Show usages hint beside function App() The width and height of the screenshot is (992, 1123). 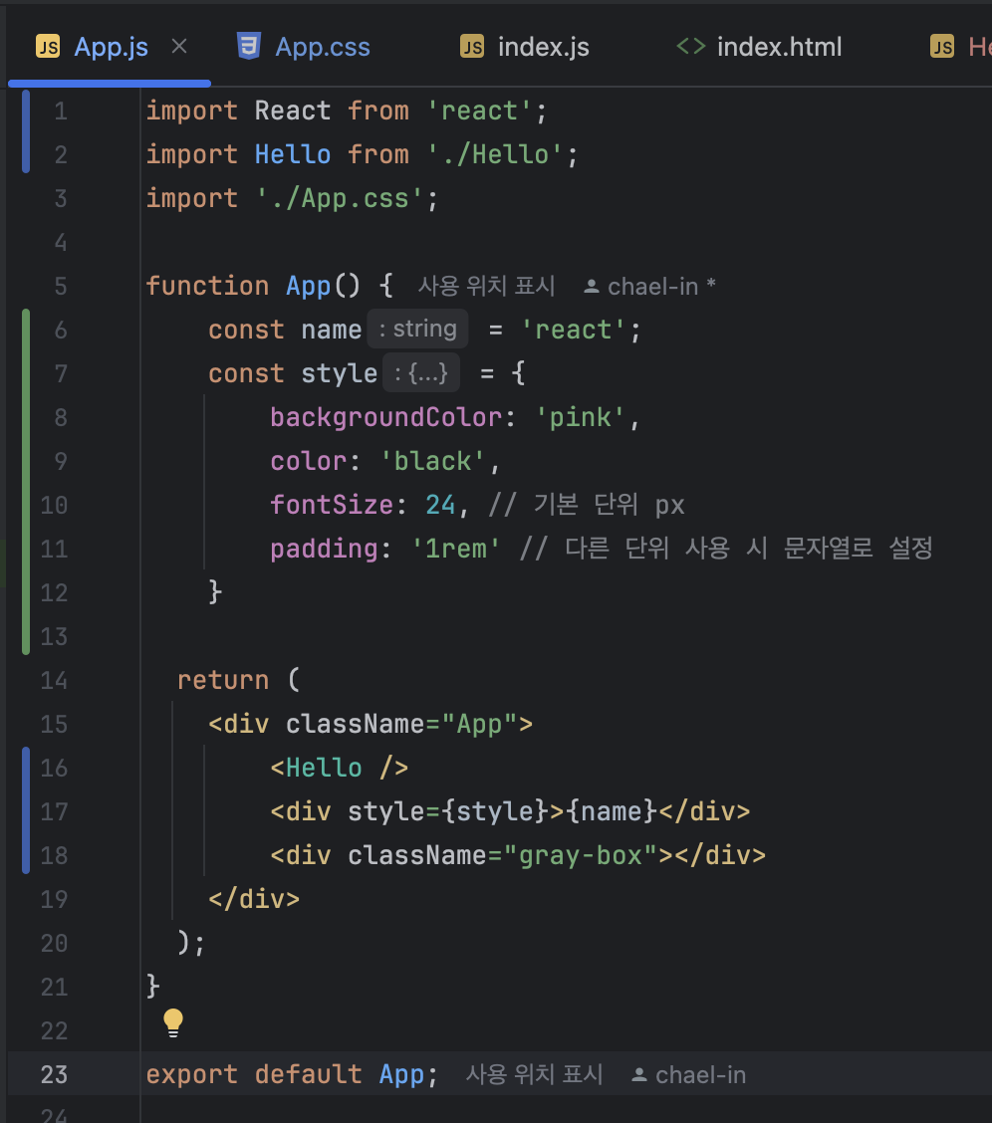pos(486,287)
